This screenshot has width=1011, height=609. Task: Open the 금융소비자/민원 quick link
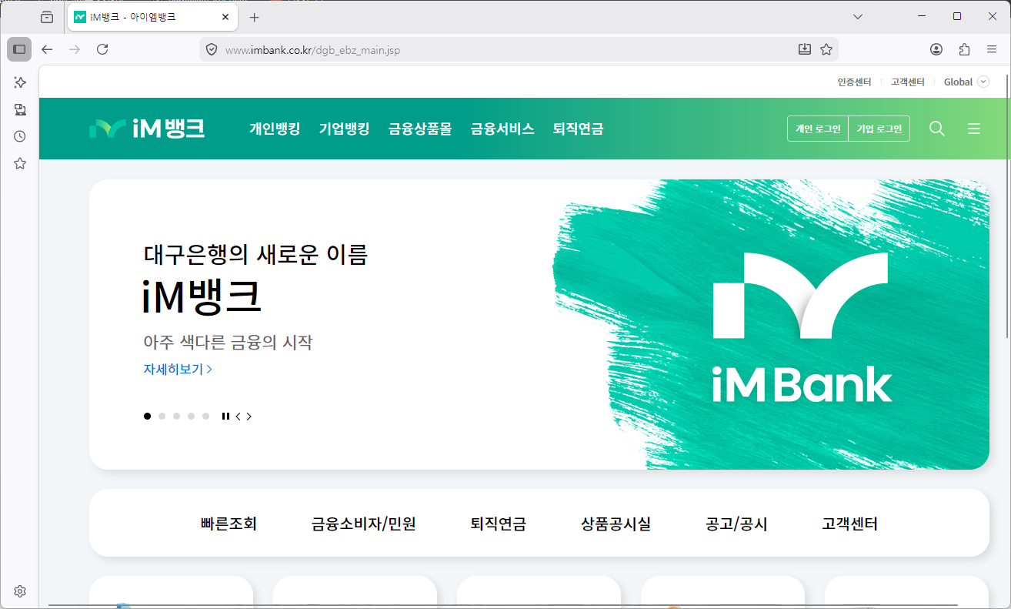point(363,524)
